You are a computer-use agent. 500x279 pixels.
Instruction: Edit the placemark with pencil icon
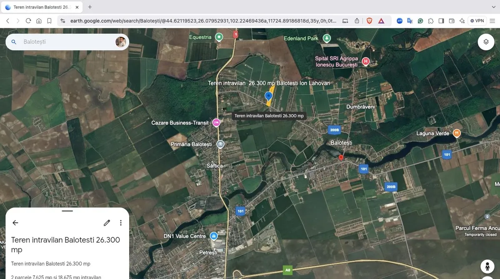[107, 223]
